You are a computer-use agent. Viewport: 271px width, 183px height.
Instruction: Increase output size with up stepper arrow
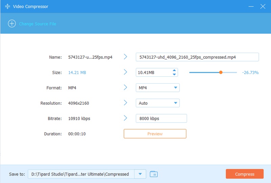pyautogui.click(x=174, y=71)
